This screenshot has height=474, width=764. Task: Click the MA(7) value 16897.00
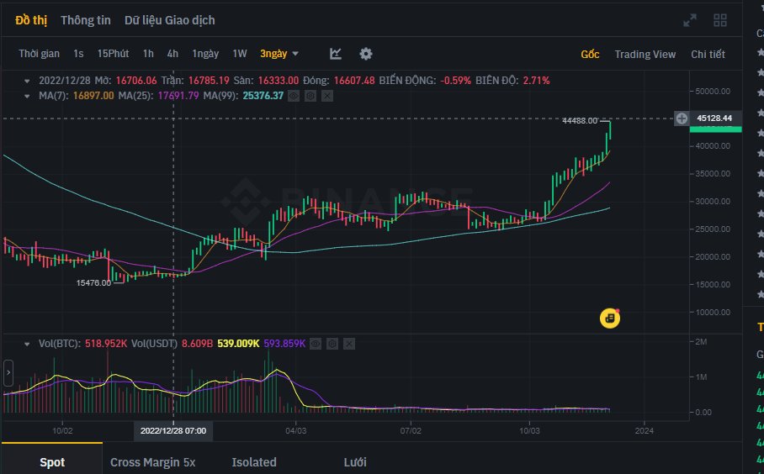[93, 96]
